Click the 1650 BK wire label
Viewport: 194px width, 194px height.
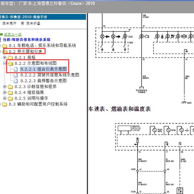187,77
